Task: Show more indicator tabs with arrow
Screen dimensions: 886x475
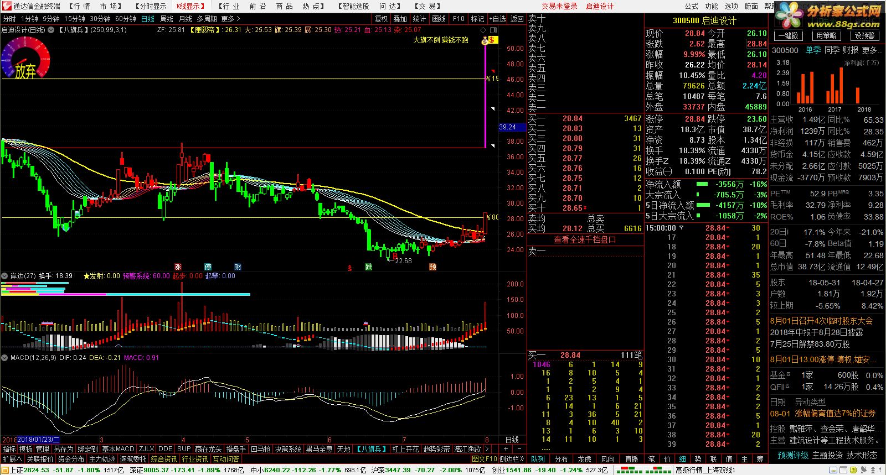Action: tap(487, 449)
